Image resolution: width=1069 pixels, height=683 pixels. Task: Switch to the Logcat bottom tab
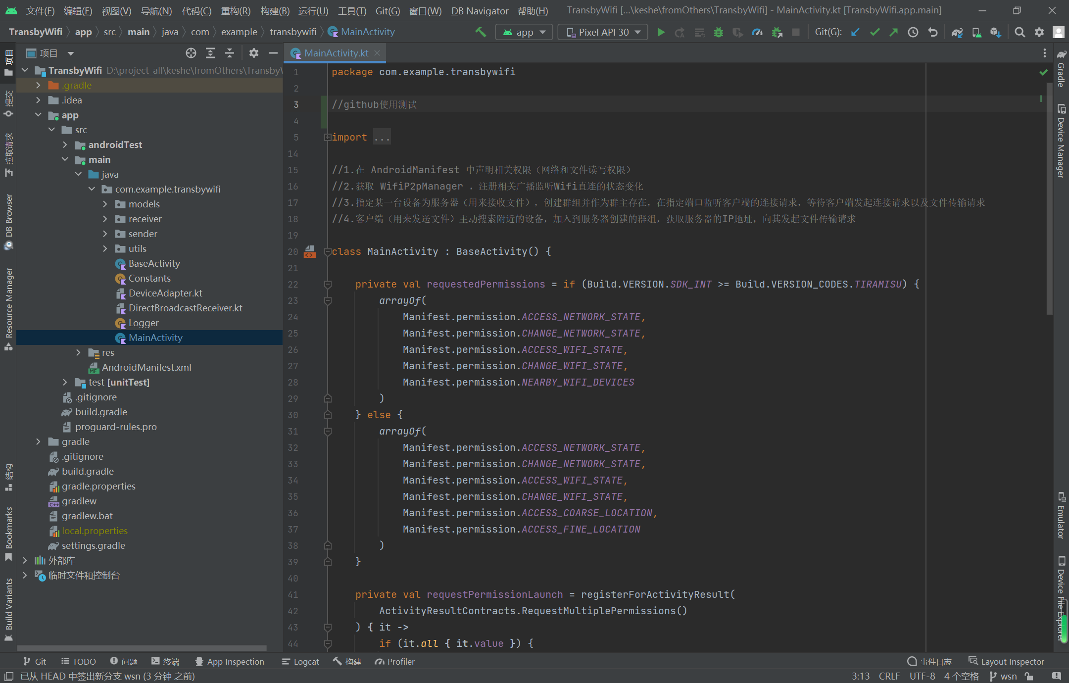point(300,662)
